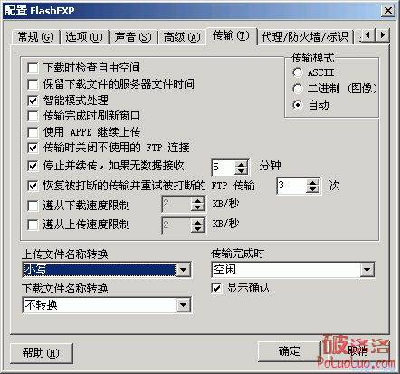Image resolution: width=400 pixels, height=374 pixels.
Task: Decrease the 分钟 timeout spinner value
Action: 241,171
